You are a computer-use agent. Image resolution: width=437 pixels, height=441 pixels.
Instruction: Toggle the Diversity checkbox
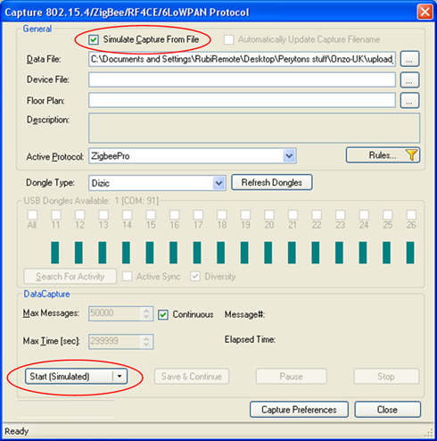(x=195, y=276)
